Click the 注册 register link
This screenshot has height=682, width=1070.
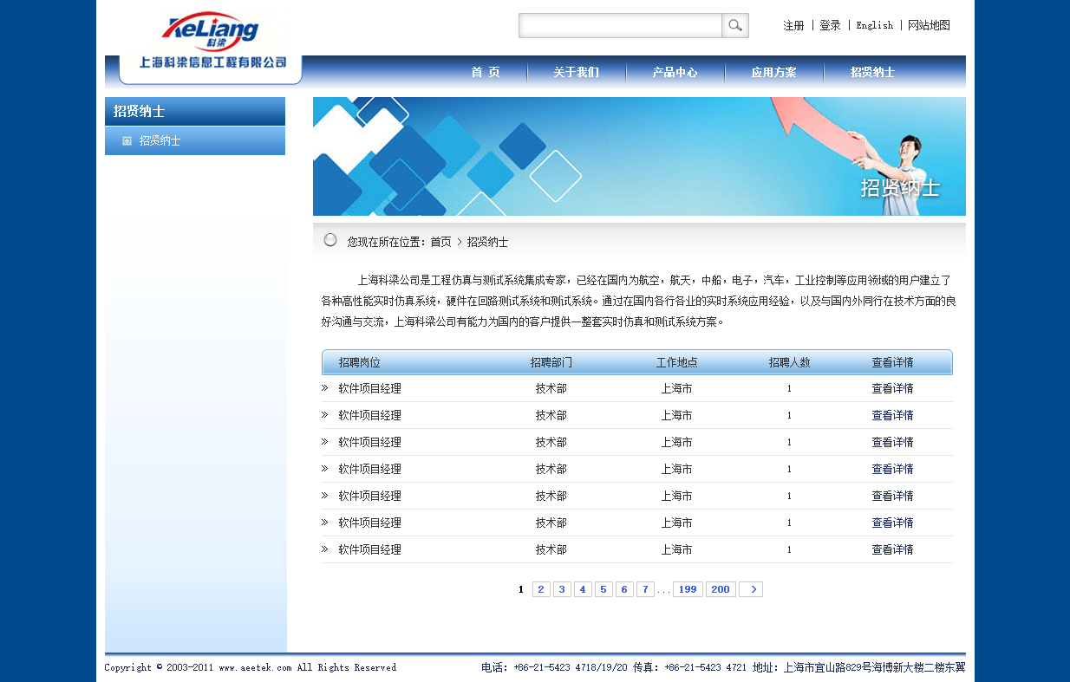pos(793,26)
